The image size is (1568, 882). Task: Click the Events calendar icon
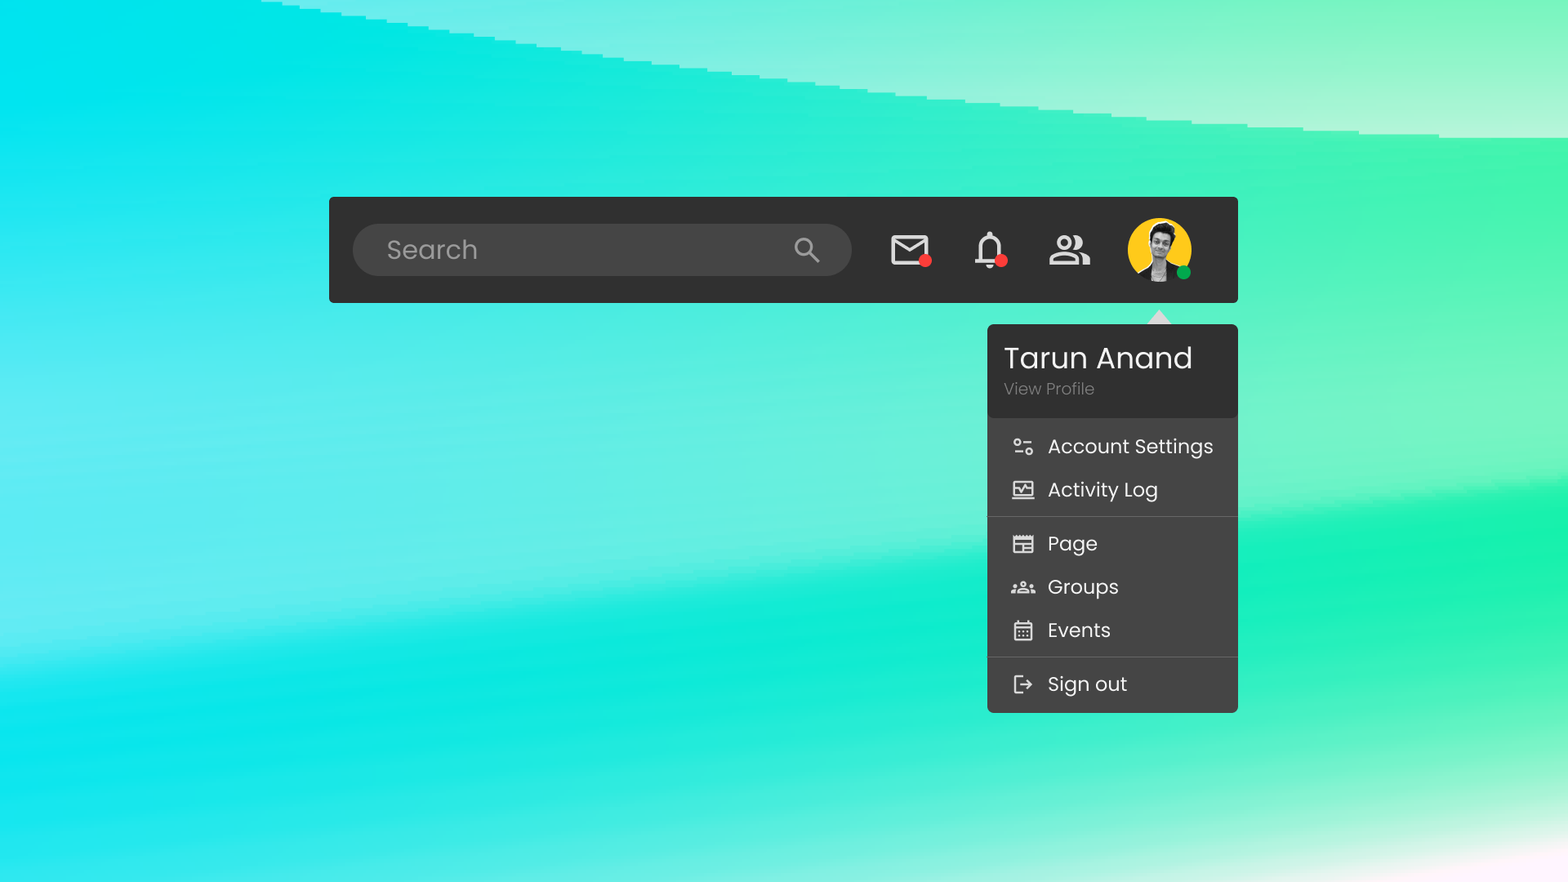point(1022,630)
